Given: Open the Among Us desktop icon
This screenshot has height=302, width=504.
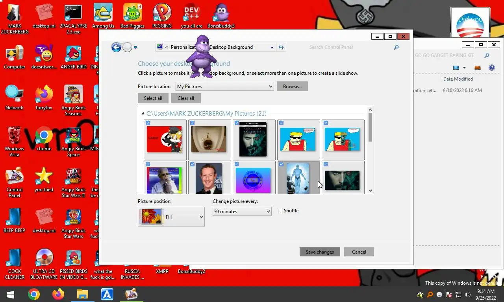Looking at the screenshot, I should [103, 16].
